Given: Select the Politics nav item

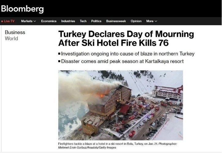Looking at the screenshot, I should [96, 21].
